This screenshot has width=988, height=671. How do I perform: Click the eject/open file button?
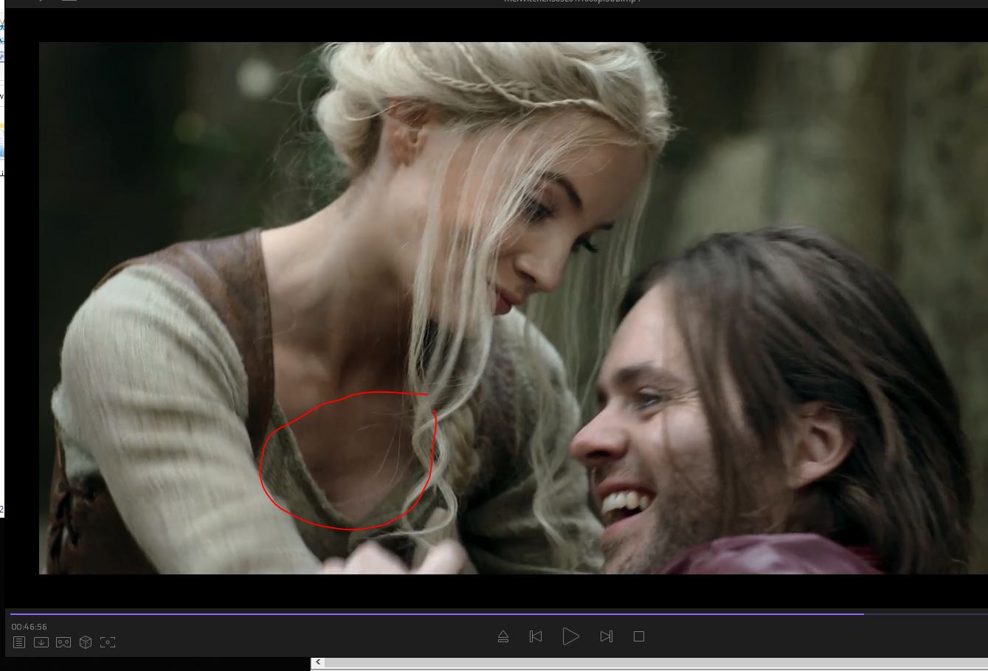503,636
